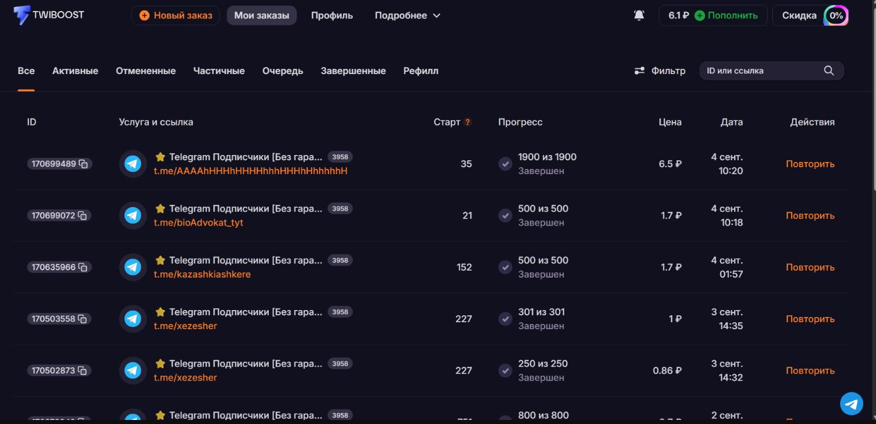This screenshot has height=424, width=876.
Task: Open link t.me/bioAdvokat_tyt
Action: click(x=198, y=222)
